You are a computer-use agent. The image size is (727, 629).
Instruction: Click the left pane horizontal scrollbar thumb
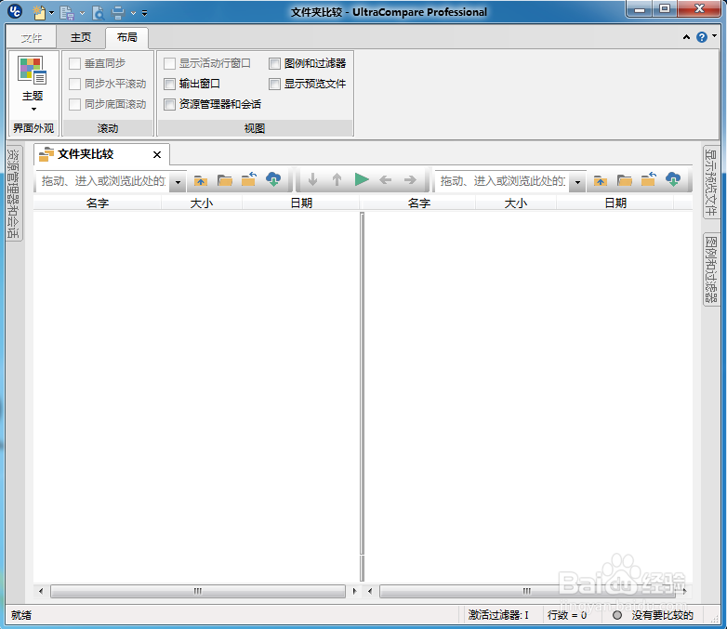click(x=198, y=591)
